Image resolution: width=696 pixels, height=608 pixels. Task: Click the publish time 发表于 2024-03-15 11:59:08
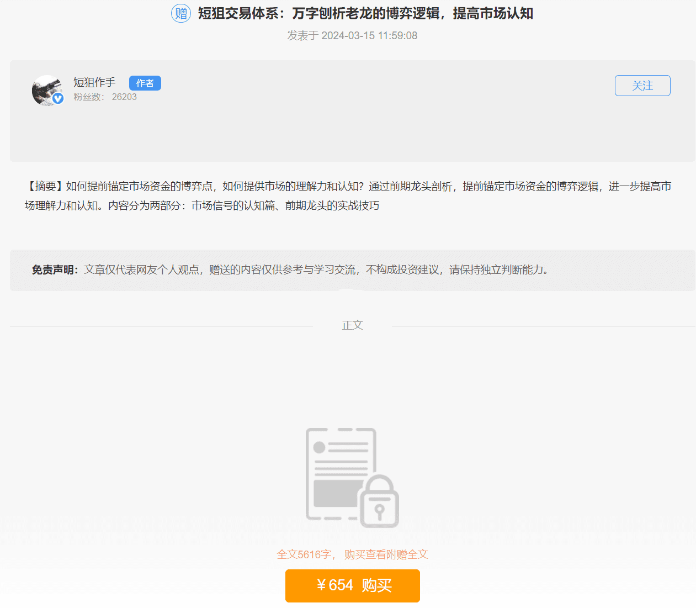coord(352,36)
